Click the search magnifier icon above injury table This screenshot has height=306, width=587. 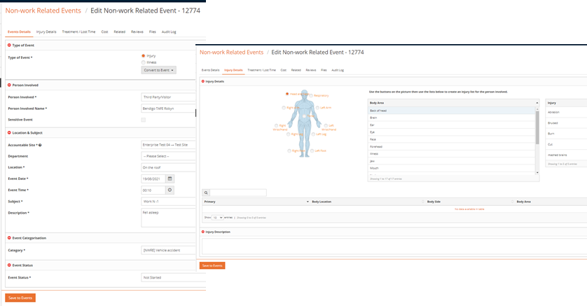[x=206, y=193]
